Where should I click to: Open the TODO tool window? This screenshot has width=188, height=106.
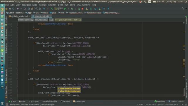(x=22, y=101)
